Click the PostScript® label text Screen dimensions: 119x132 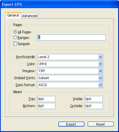tap(26, 57)
